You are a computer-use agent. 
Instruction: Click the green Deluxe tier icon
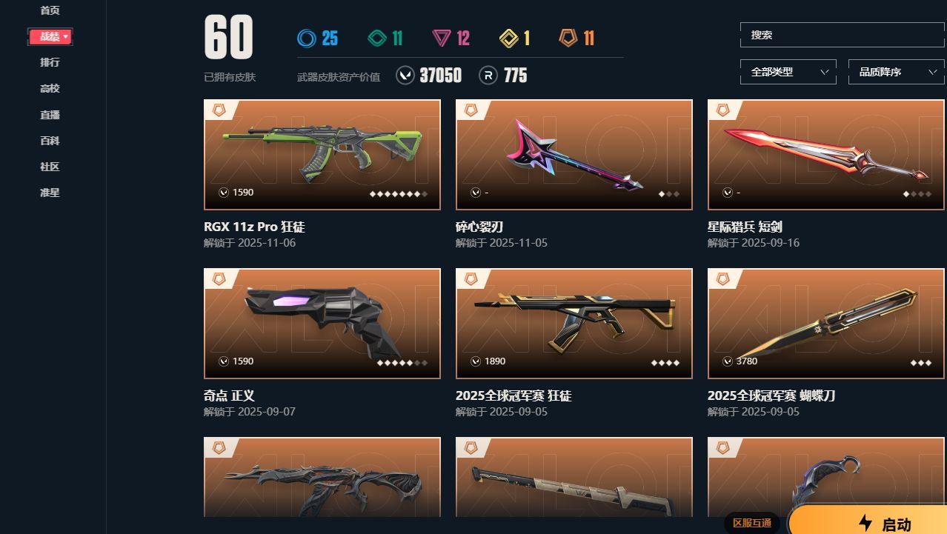[376, 38]
